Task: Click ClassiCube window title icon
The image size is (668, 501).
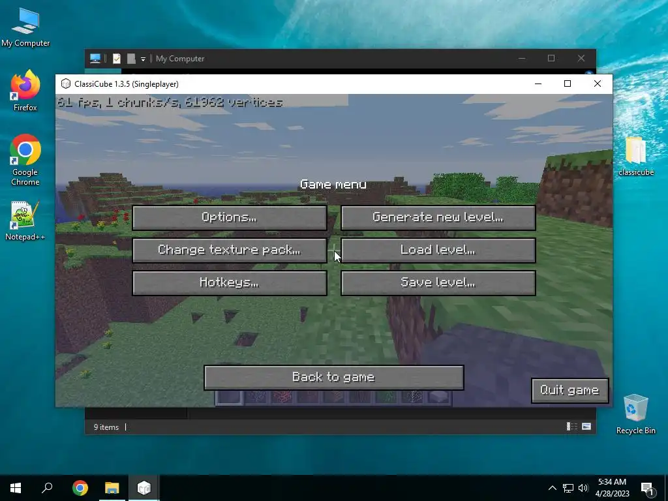Action: pyautogui.click(x=66, y=84)
